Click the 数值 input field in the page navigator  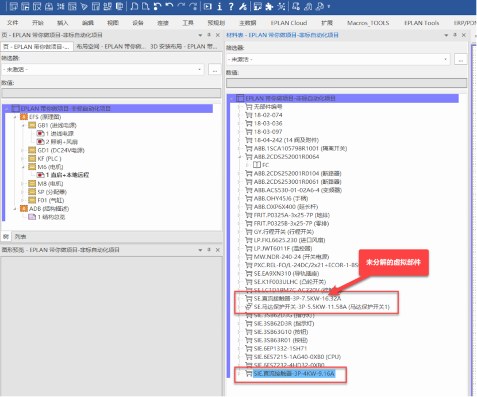(x=111, y=93)
